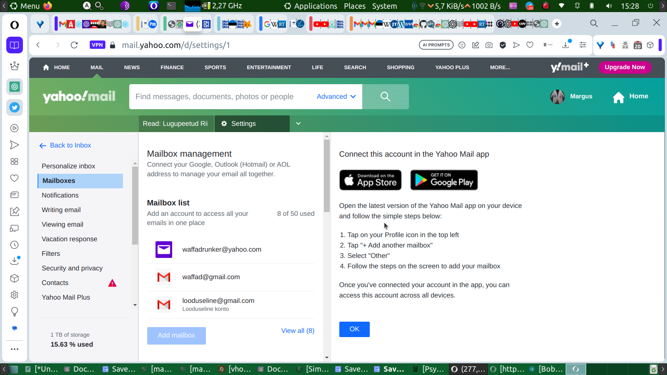
Task: Select waffadrunker@yahoo.com mailbox
Action: click(x=231, y=250)
